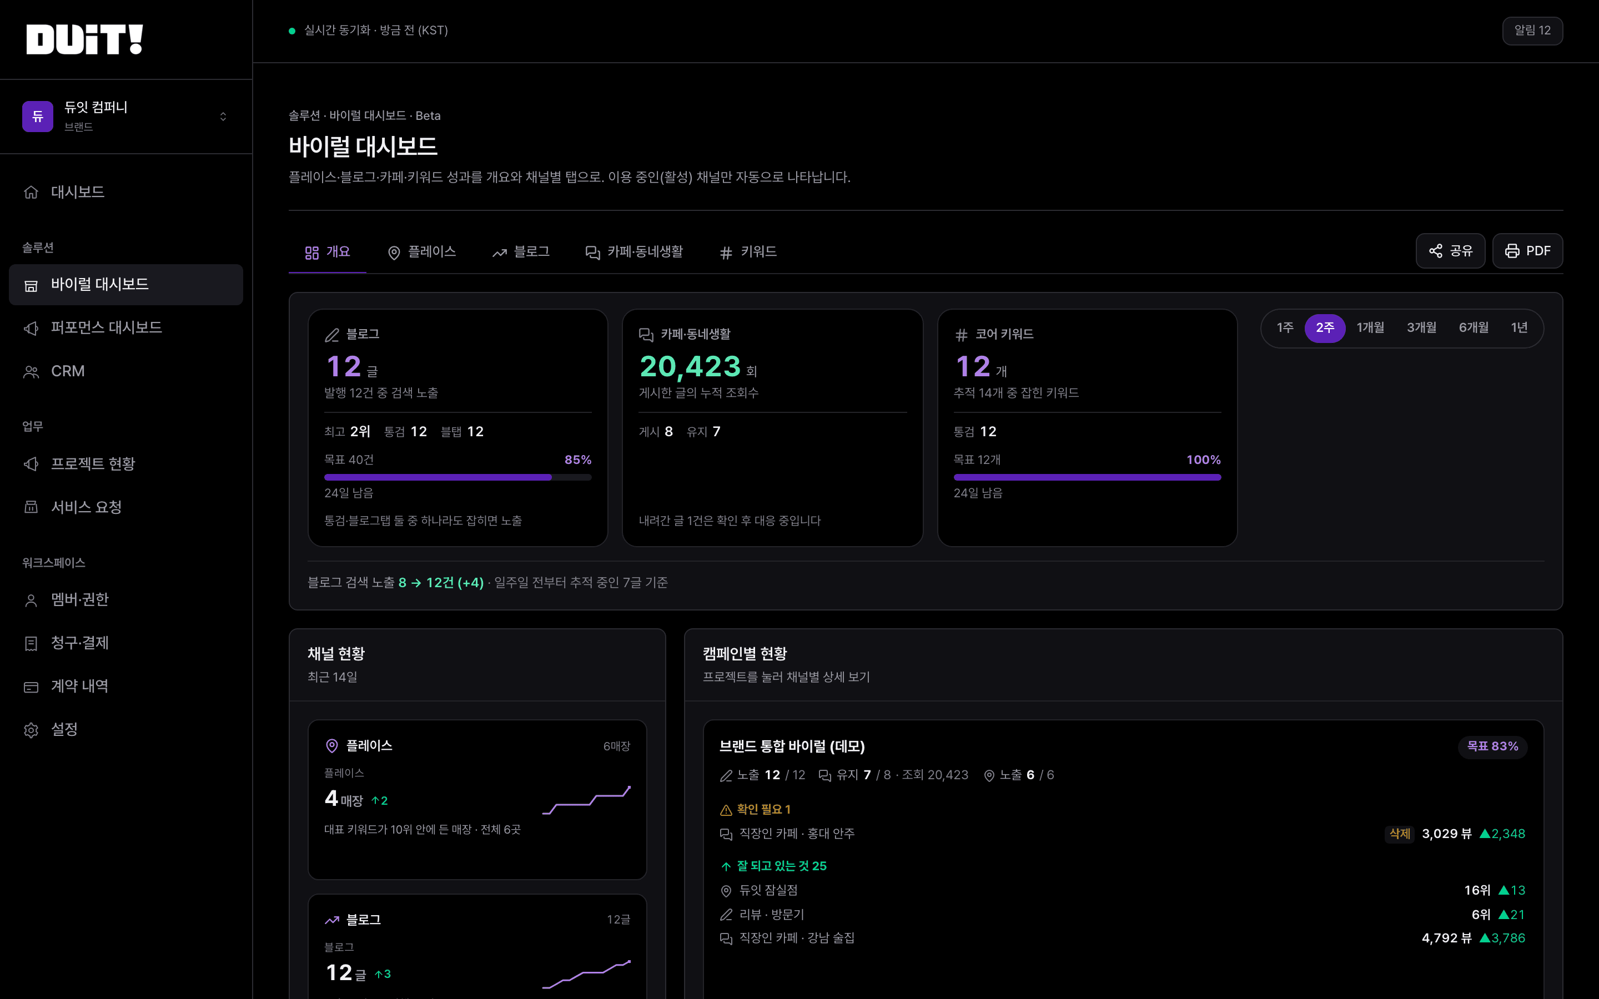Switch to the 블로그 tab
The width and height of the screenshot is (1599, 999).
[x=521, y=252]
